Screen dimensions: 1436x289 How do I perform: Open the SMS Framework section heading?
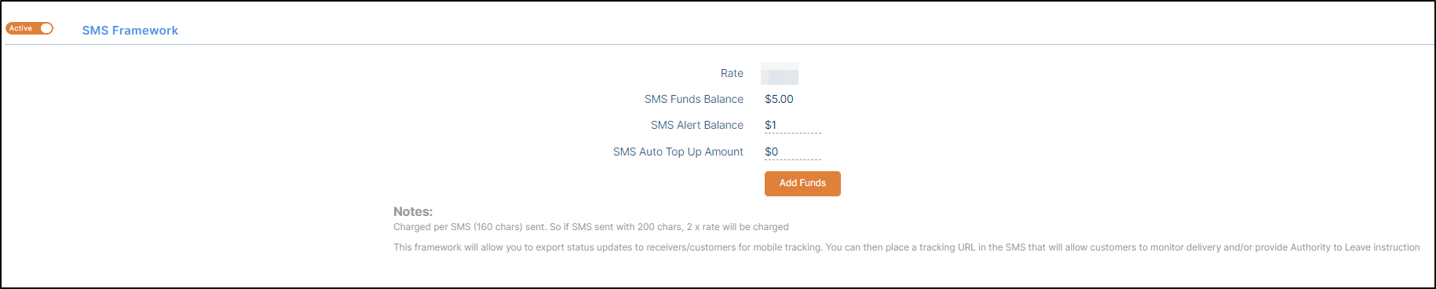pyautogui.click(x=130, y=31)
